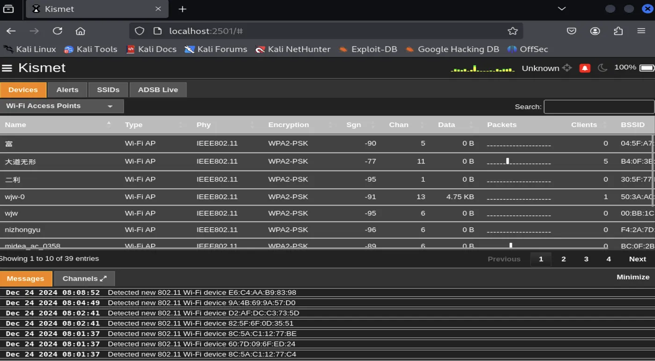Click the browser forward arrow
655x361 pixels.
click(x=34, y=31)
